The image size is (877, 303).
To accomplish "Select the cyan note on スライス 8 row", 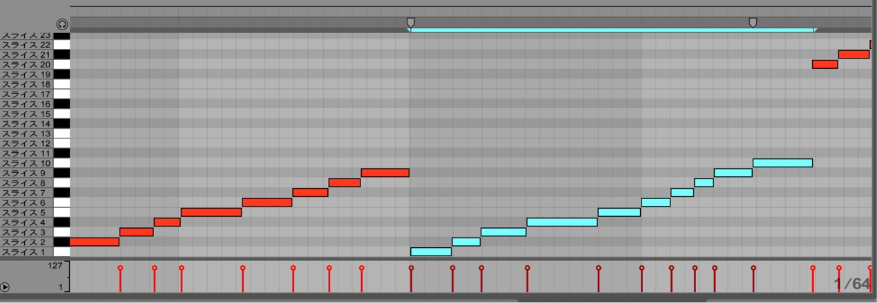I will (704, 182).
